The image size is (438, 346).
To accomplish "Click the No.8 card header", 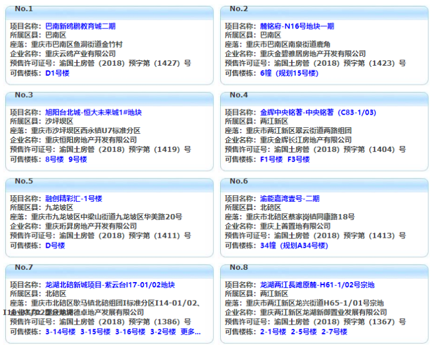I will click(x=324, y=271).
